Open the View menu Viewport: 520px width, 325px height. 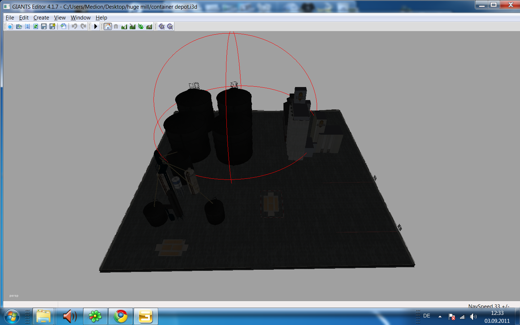(x=60, y=17)
